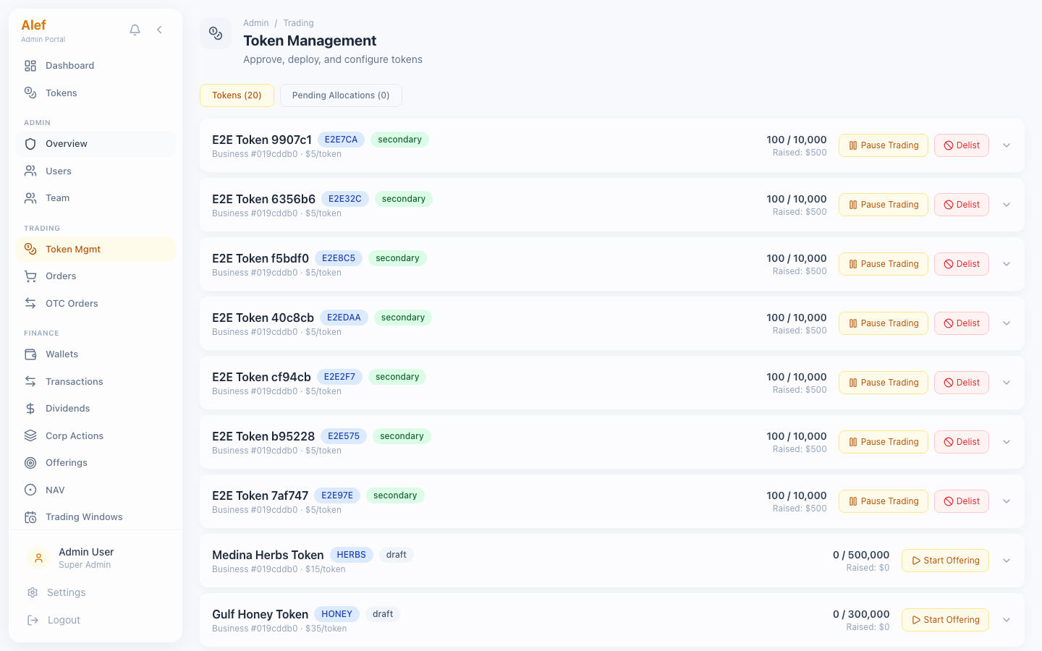
Task: Start Offering for Medina Herbs Token
Action: (x=945, y=560)
